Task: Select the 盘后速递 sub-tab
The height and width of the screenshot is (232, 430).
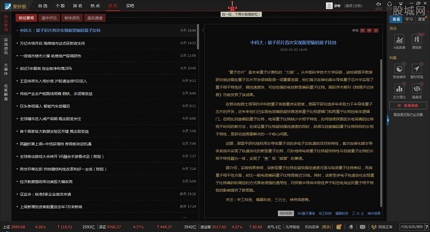Action: click(x=95, y=18)
